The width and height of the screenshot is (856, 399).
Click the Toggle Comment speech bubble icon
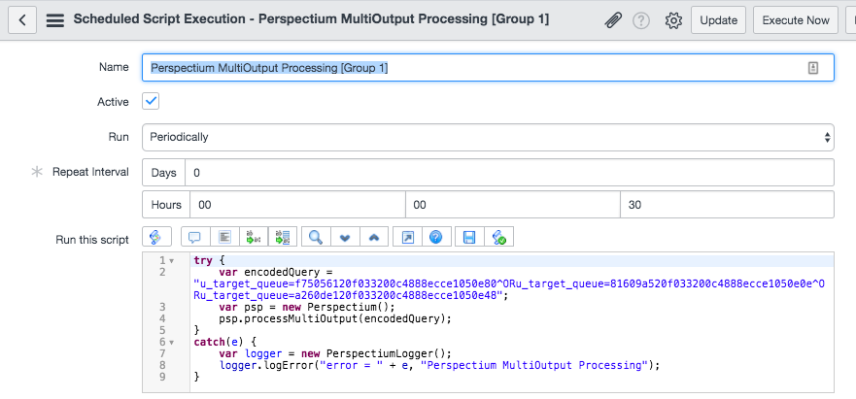click(x=194, y=237)
